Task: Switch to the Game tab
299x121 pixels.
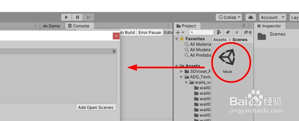Action: pyautogui.click(x=51, y=26)
